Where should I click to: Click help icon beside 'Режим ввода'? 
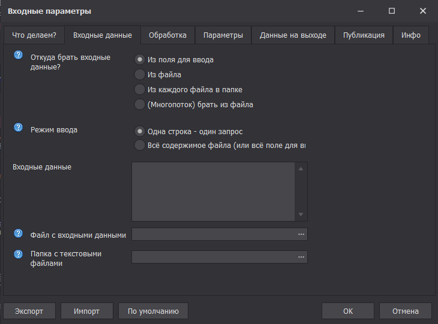click(x=18, y=127)
